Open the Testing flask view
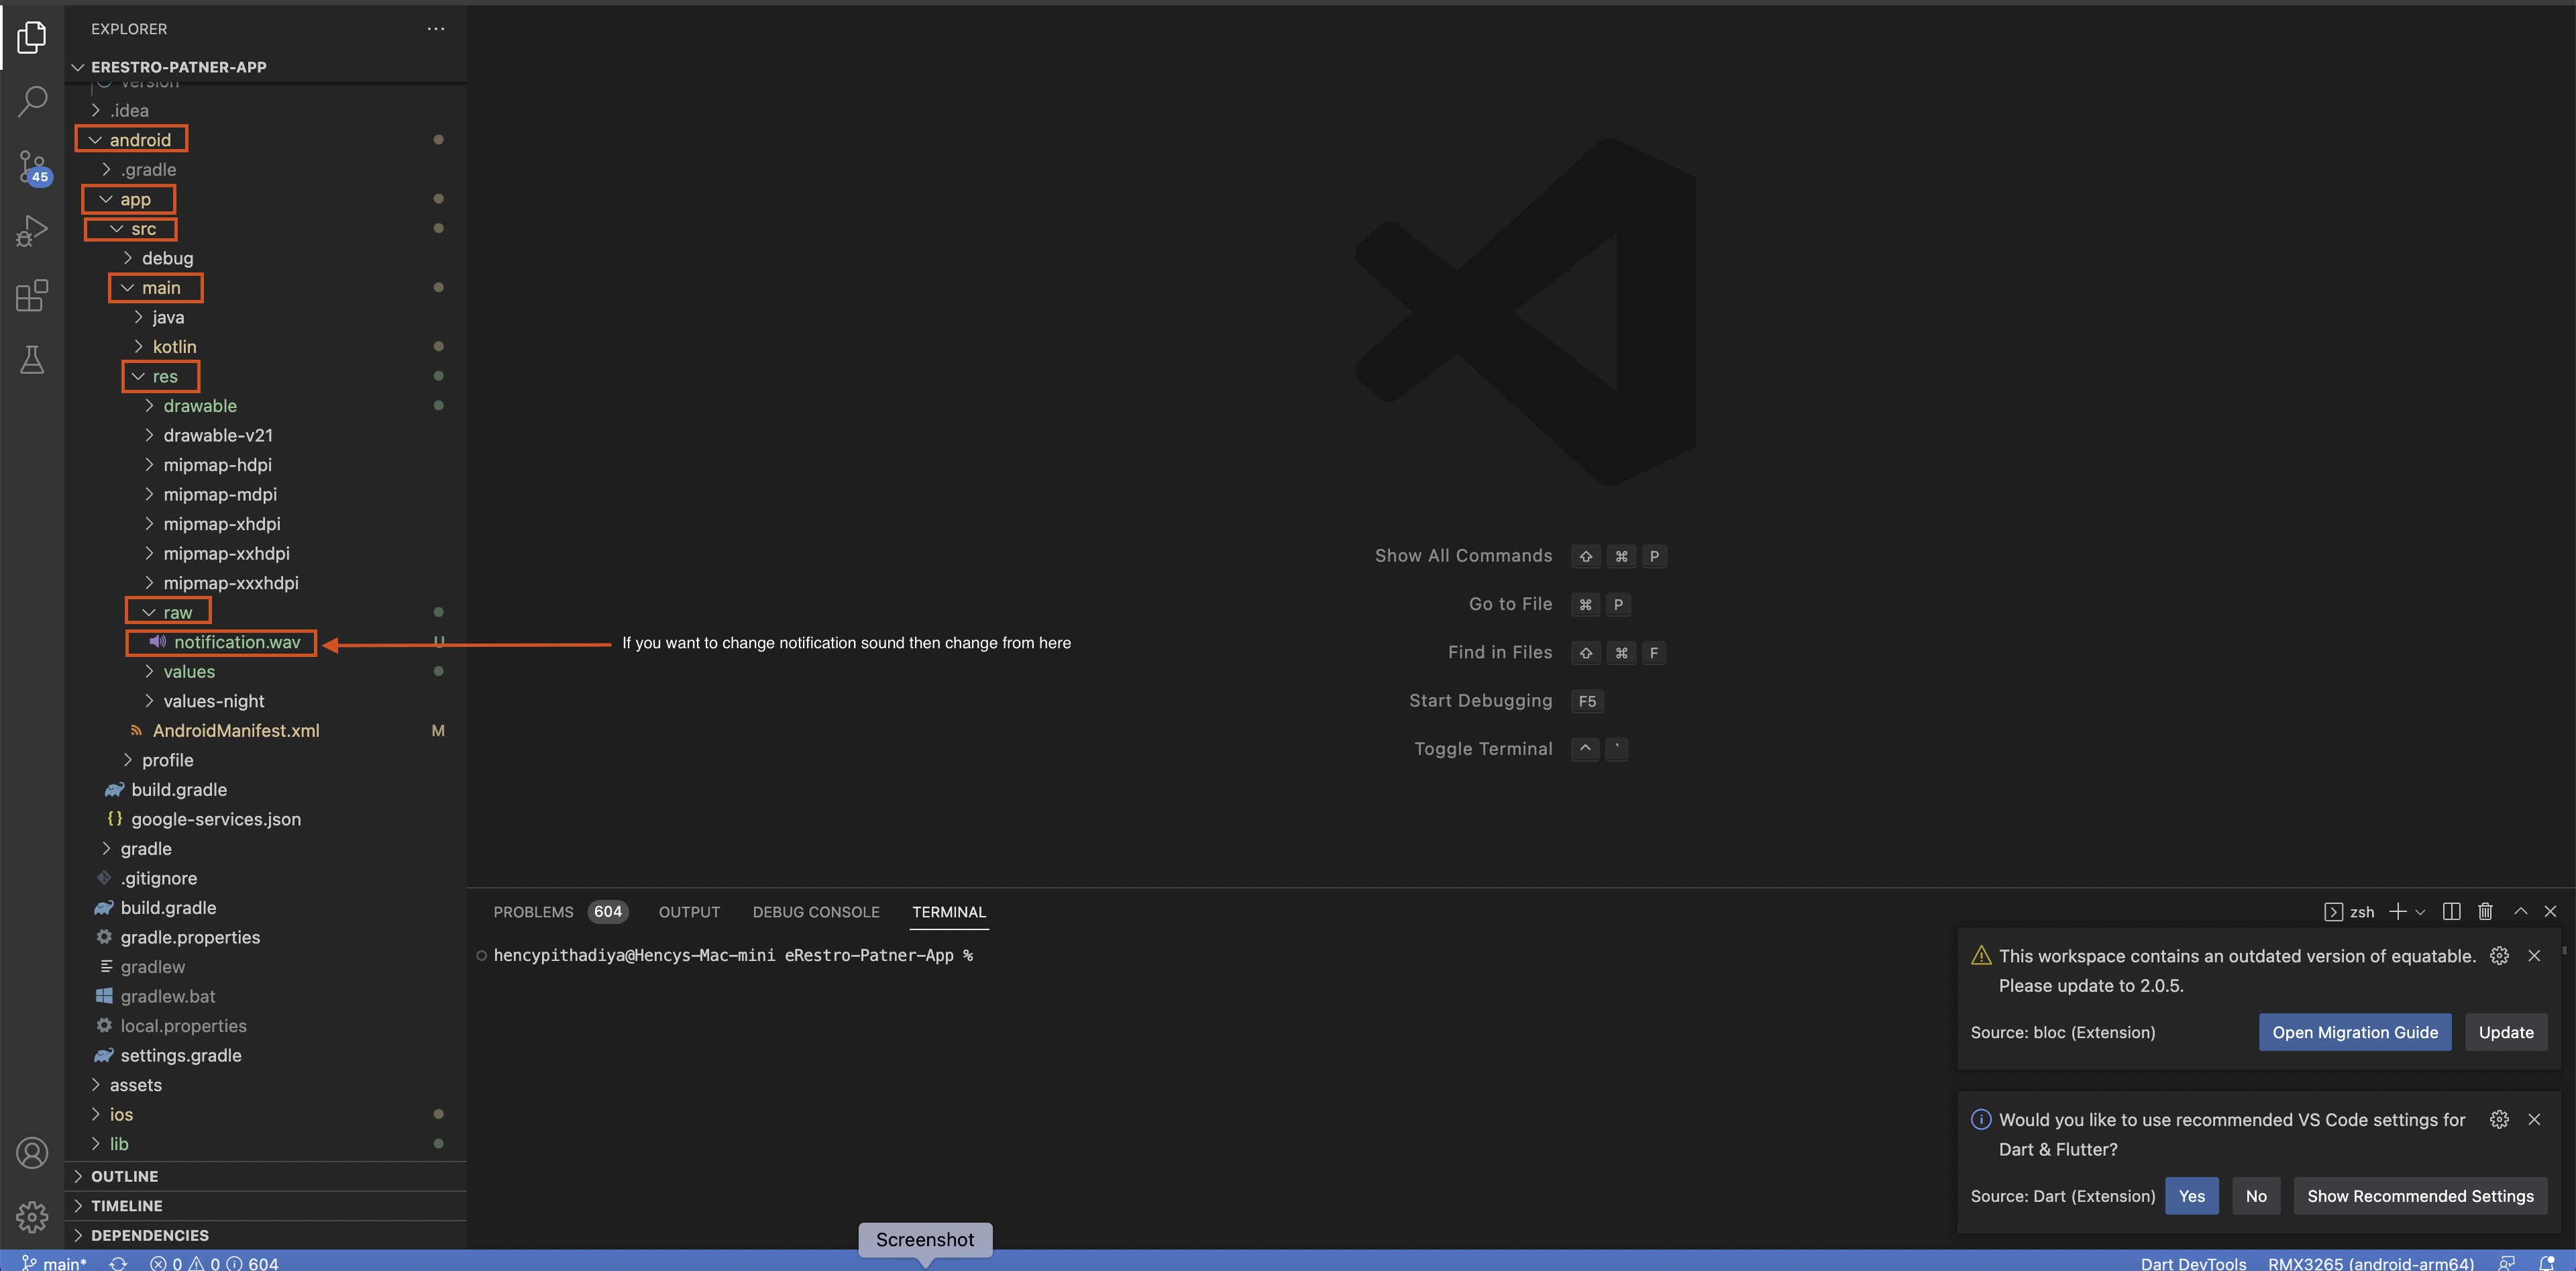This screenshot has width=2576, height=1271. pos(32,360)
